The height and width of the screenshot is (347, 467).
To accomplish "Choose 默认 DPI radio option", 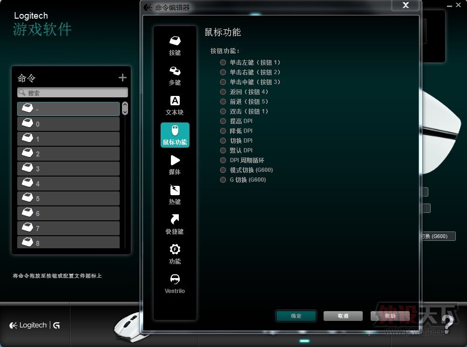I will pos(223,150).
